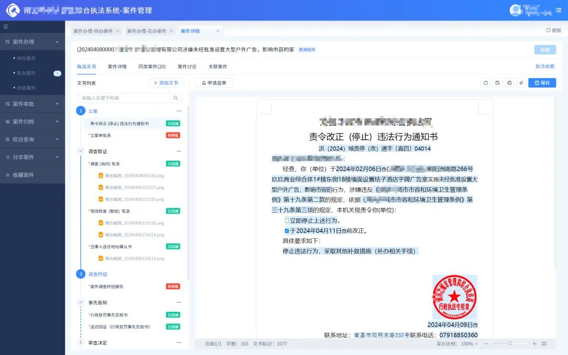Click the fullscreen fit icon in status bar
This screenshot has width=568, height=355.
pos(544,344)
